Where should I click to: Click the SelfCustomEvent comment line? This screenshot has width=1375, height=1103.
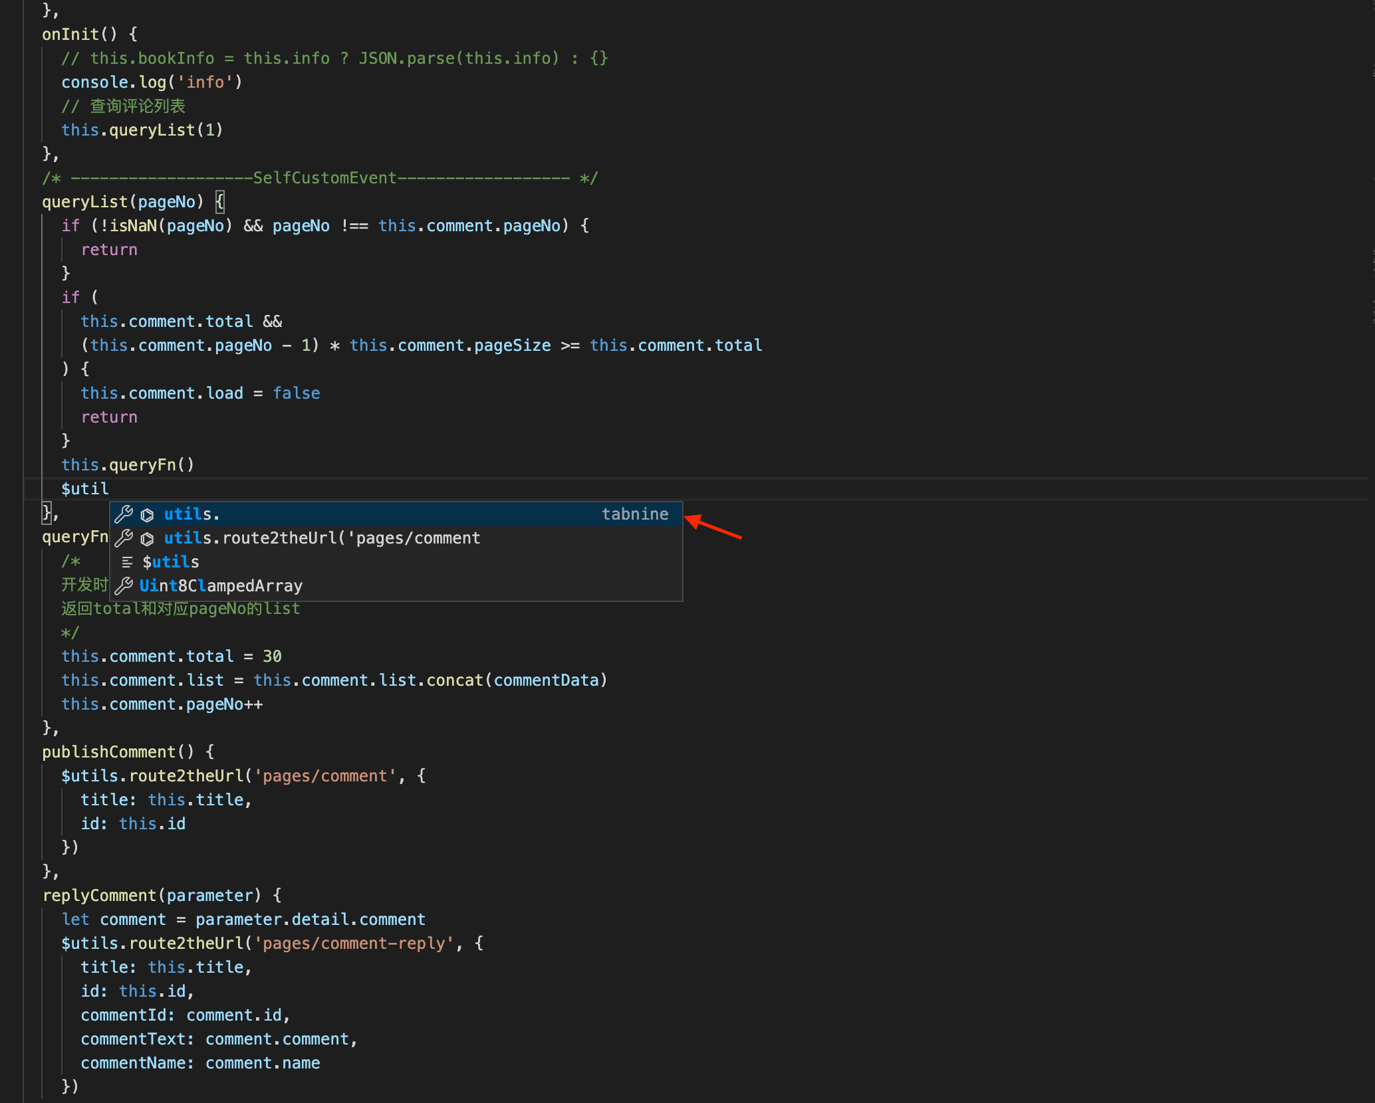point(320,178)
